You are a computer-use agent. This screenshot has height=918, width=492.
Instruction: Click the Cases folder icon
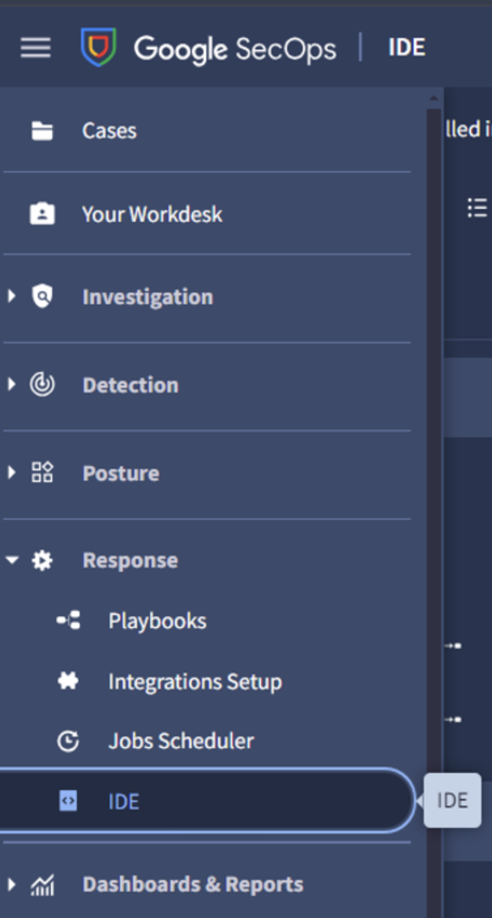pos(42,131)
